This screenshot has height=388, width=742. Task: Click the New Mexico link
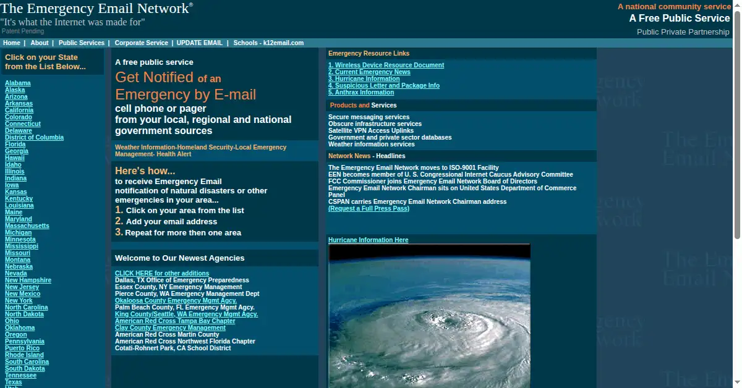(x=23, y=293)
